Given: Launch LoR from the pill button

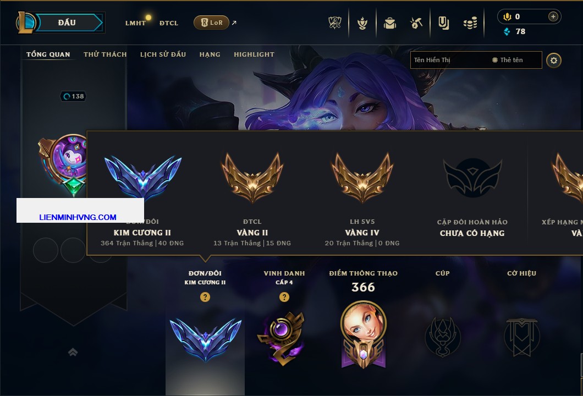Looking at the screenshot, I should point(211,23).
